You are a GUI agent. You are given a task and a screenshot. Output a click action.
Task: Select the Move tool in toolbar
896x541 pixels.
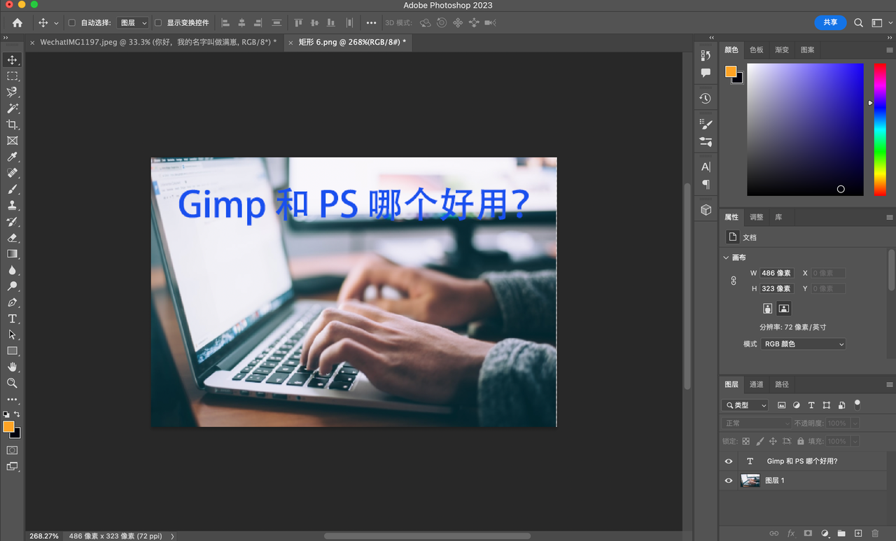(x=12, y=60)
